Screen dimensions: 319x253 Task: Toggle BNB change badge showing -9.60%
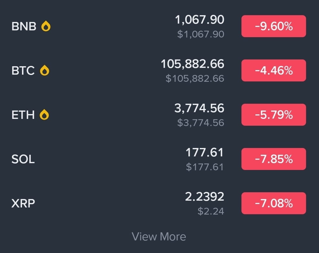coord(274,26)
